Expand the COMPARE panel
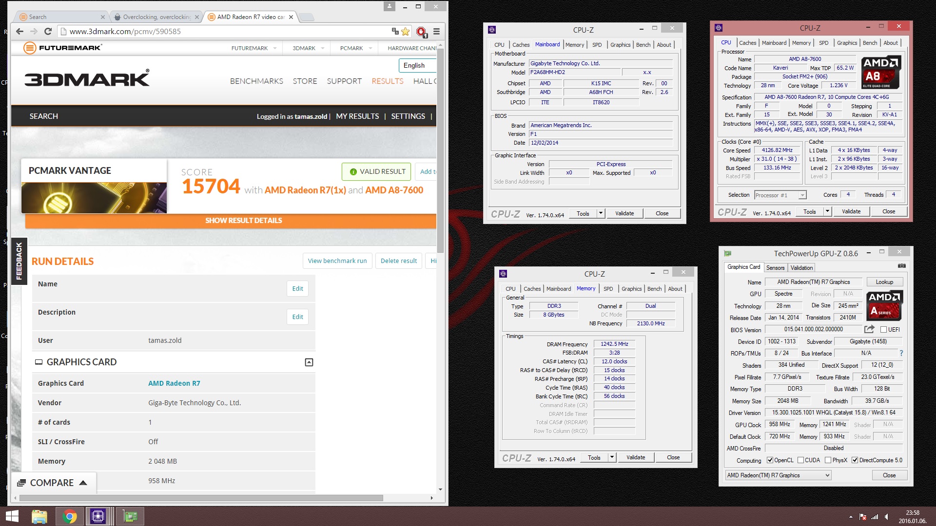Screen dimensions: 936x526 (x=54, y=483)
